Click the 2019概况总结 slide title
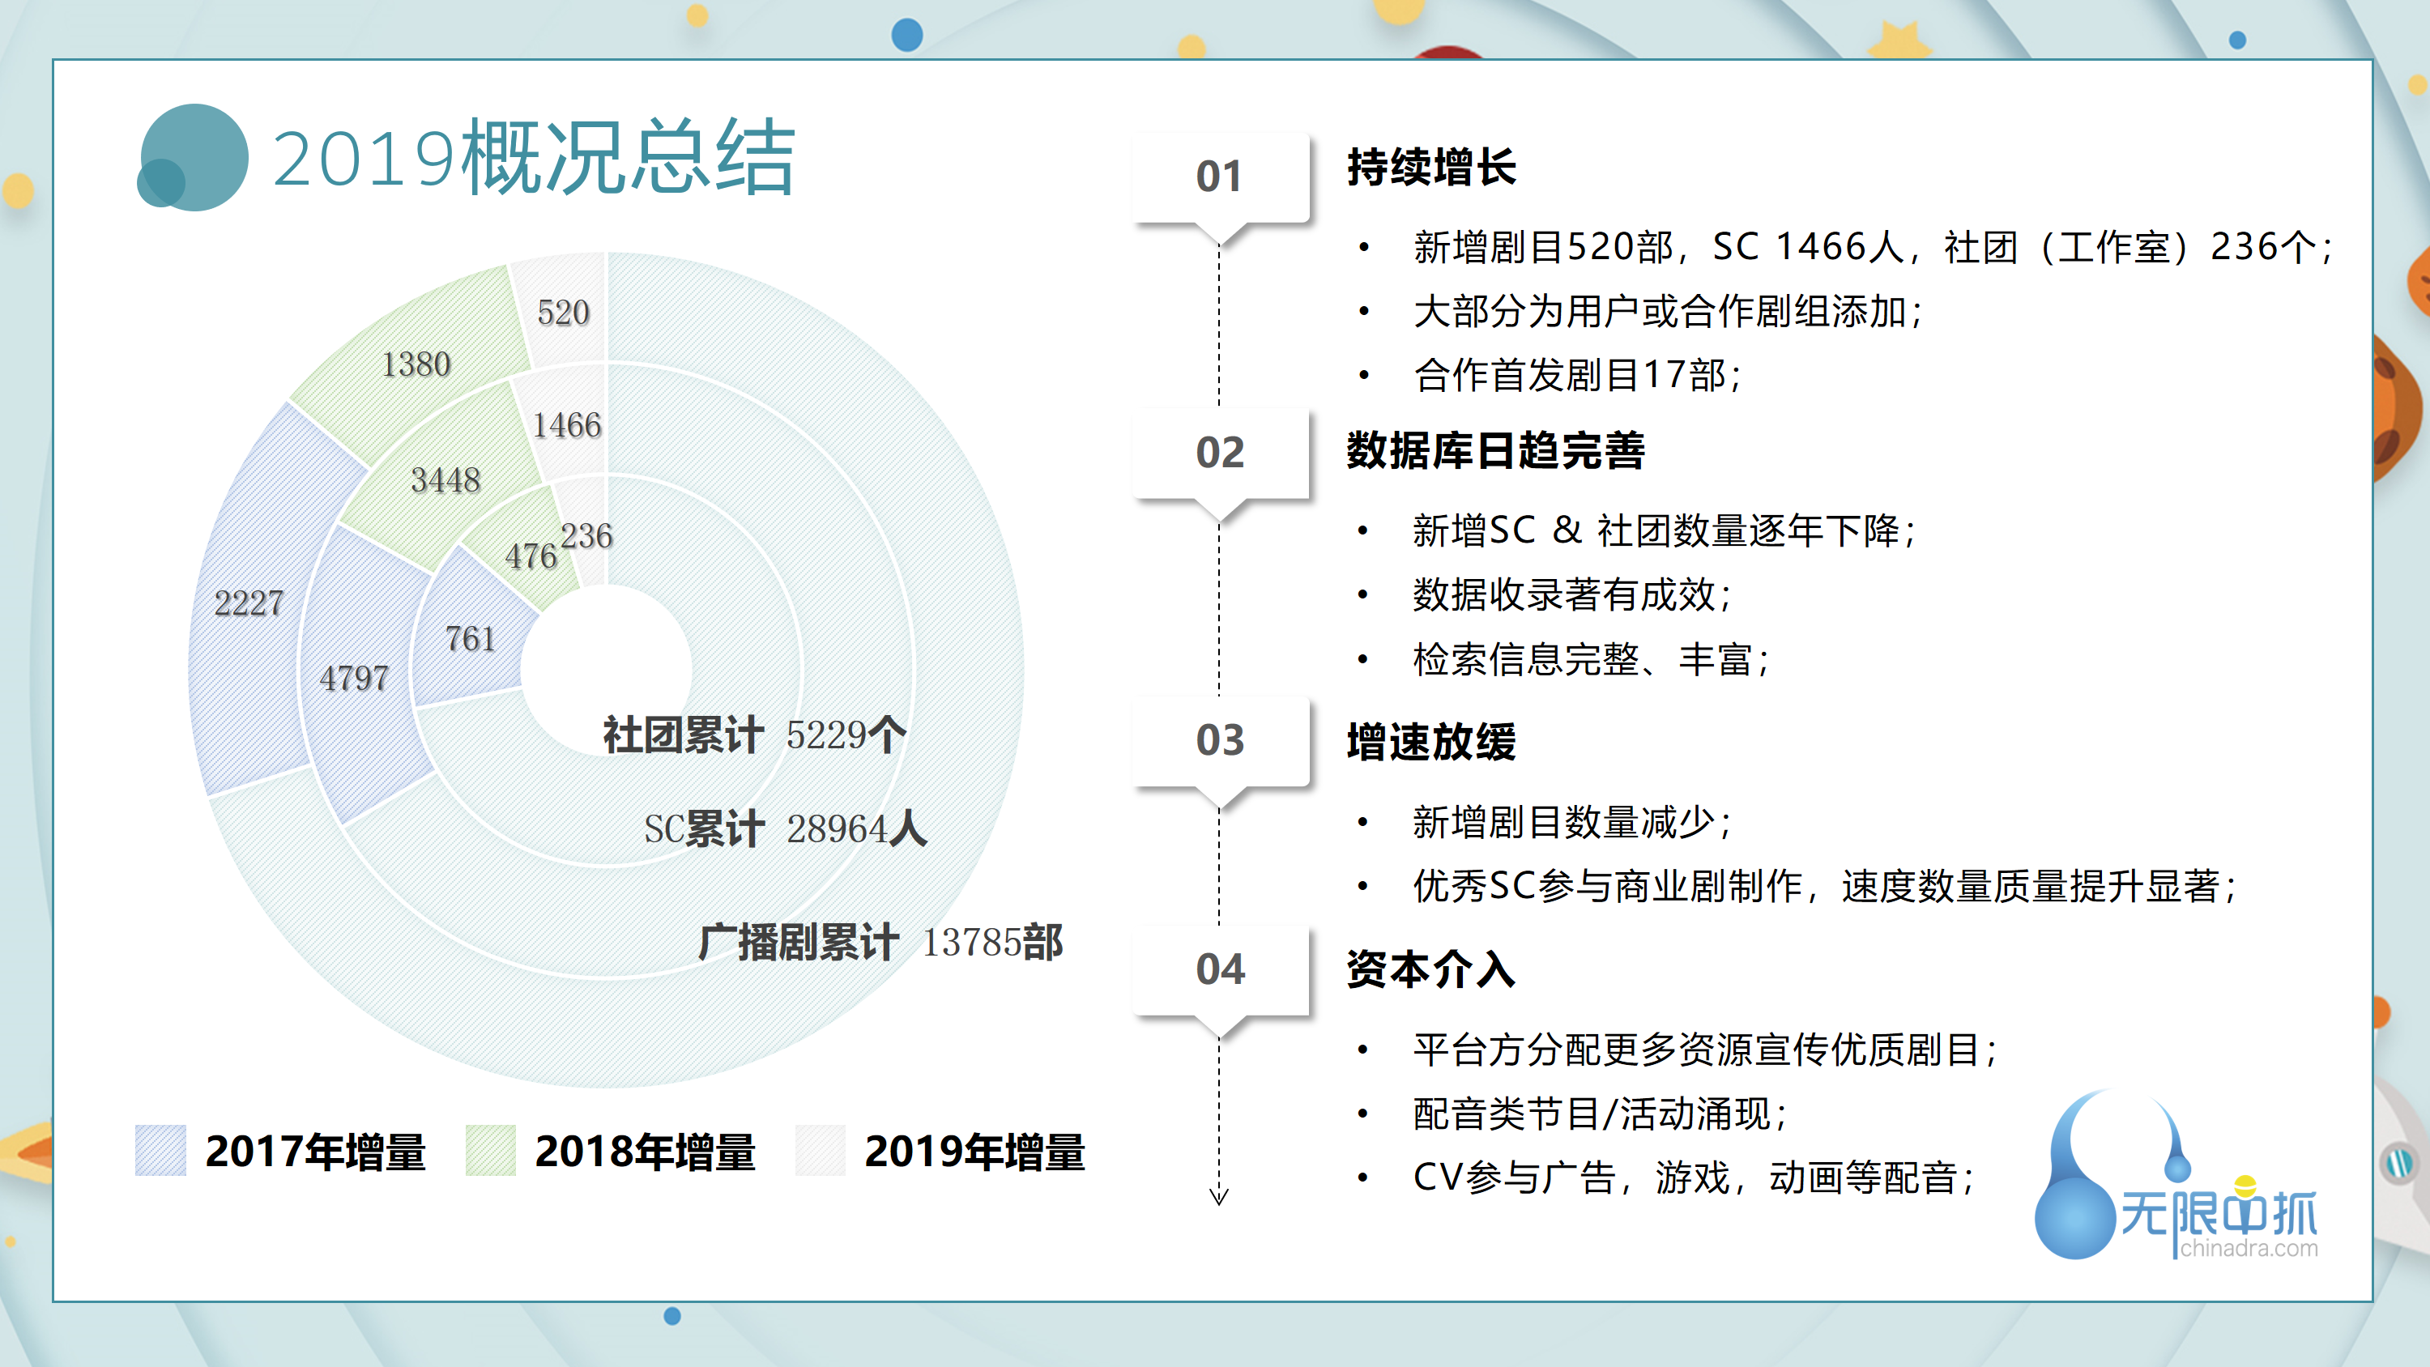The image size is (2430, 1367). click(x=533, y=158)
